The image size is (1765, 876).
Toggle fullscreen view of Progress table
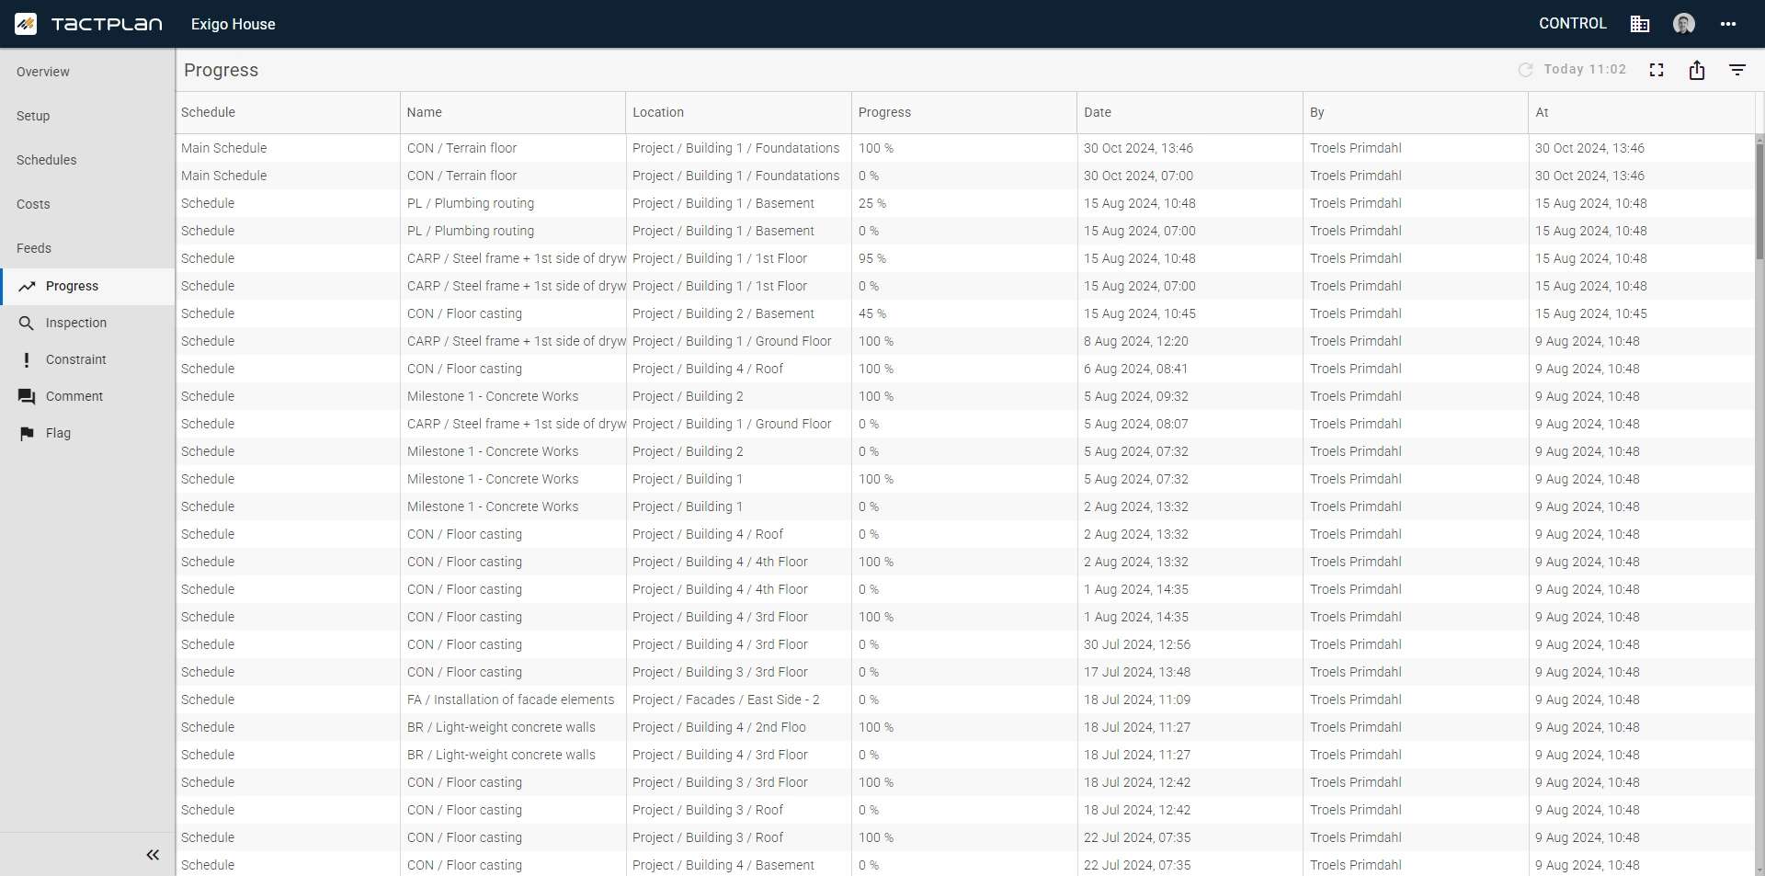tap(1657, 70)
